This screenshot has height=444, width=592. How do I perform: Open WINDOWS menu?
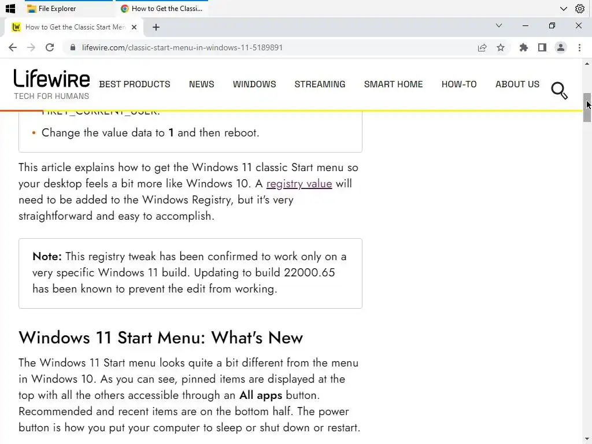254,84
